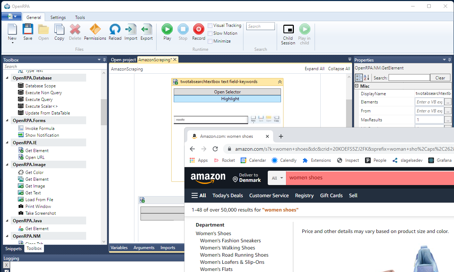This screenshot has height=272, width=454.
Task: Reload the amazon page in Chrome
Action: point(215,149)
